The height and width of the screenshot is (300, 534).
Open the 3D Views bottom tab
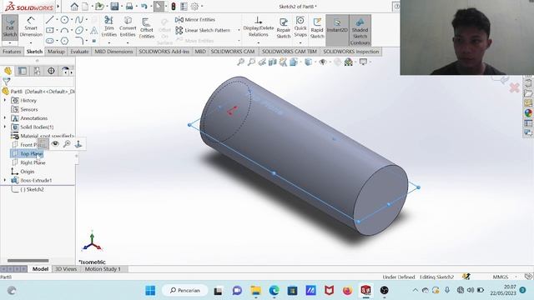66,268
